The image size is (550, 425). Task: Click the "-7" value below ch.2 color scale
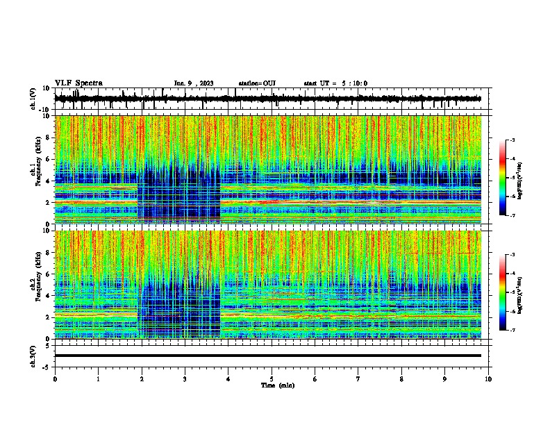pos(512,330)
